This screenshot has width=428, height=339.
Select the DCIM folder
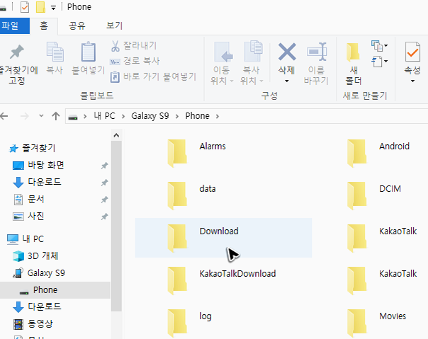coord(374,195)
